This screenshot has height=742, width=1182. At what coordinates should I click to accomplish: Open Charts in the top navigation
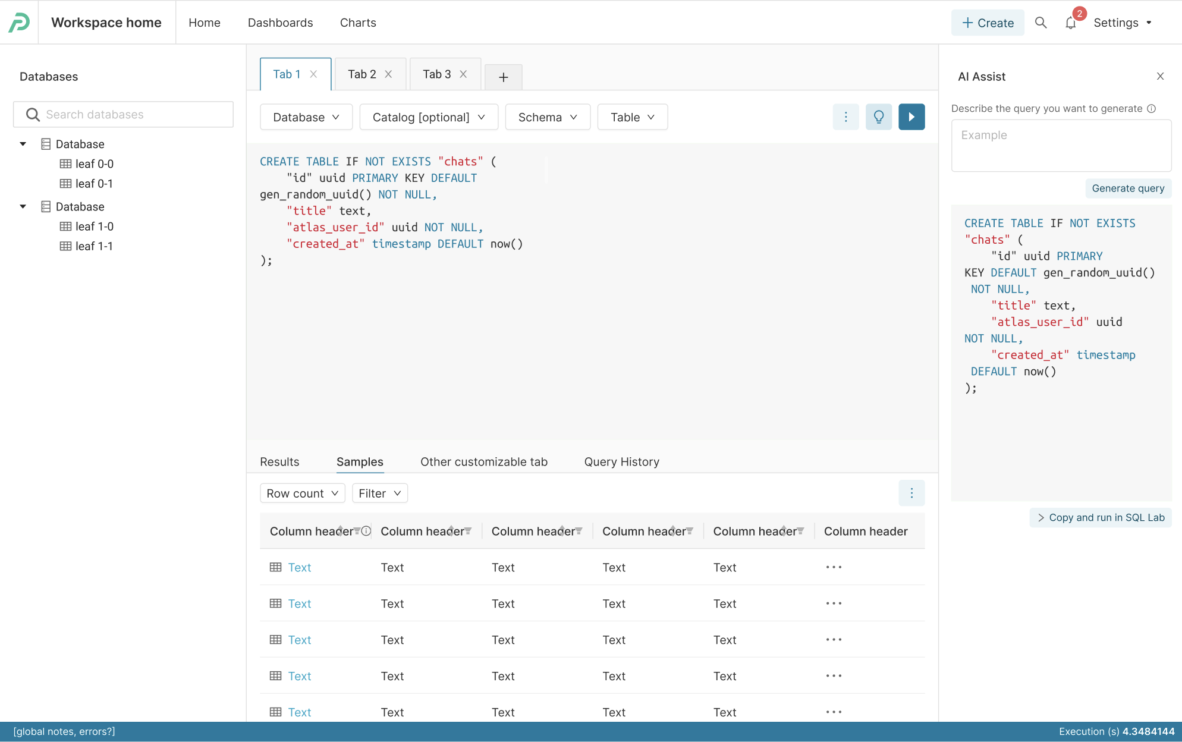click(358, 23)
